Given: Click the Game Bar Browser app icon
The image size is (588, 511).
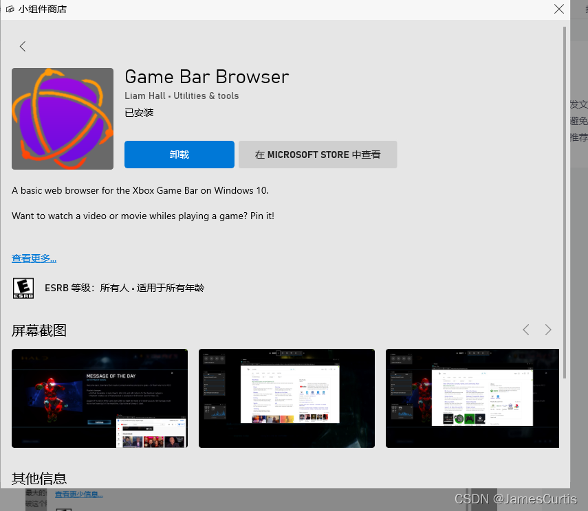Looking at the screenshot, I should pos(63,119).
